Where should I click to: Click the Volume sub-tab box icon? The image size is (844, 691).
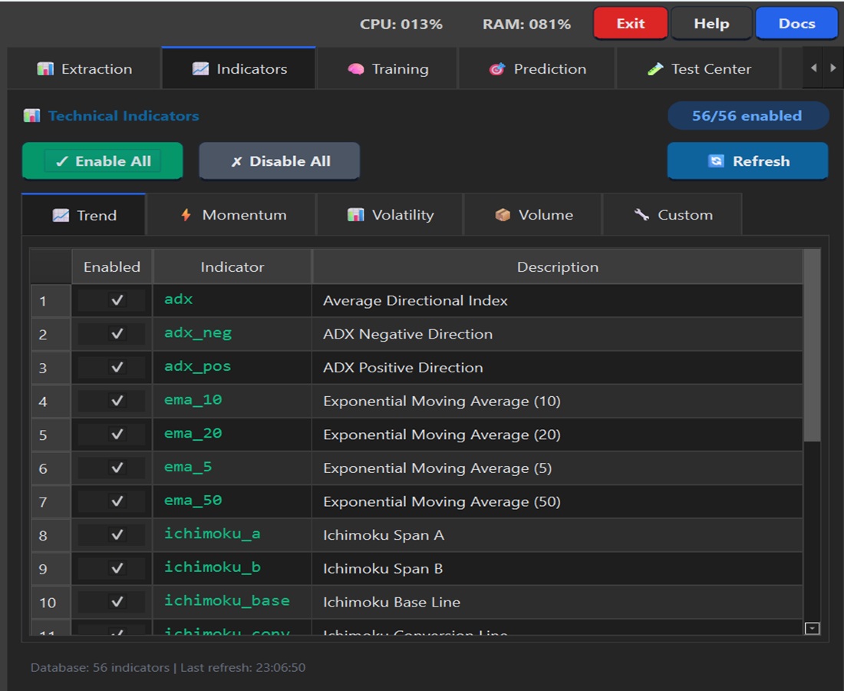click(503, 215)
